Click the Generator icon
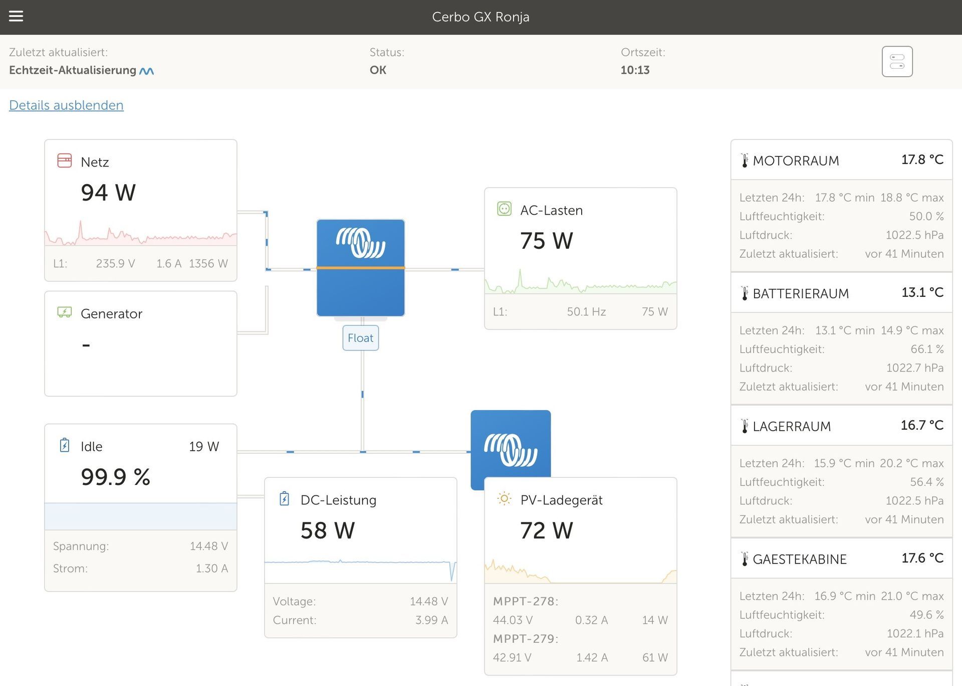The image size is (962, 686). tap(65, 312)
